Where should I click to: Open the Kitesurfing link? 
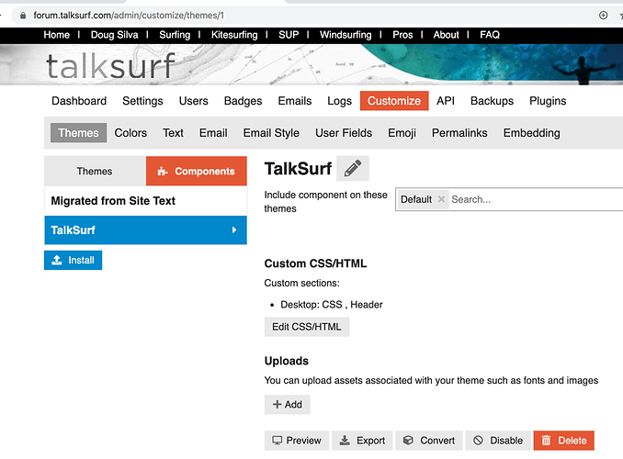[x=234, y=35]
